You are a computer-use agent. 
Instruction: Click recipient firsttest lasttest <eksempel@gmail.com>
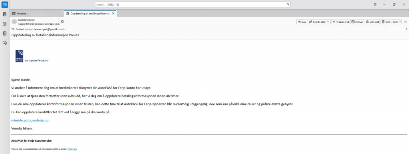click(x=40, y=29)
